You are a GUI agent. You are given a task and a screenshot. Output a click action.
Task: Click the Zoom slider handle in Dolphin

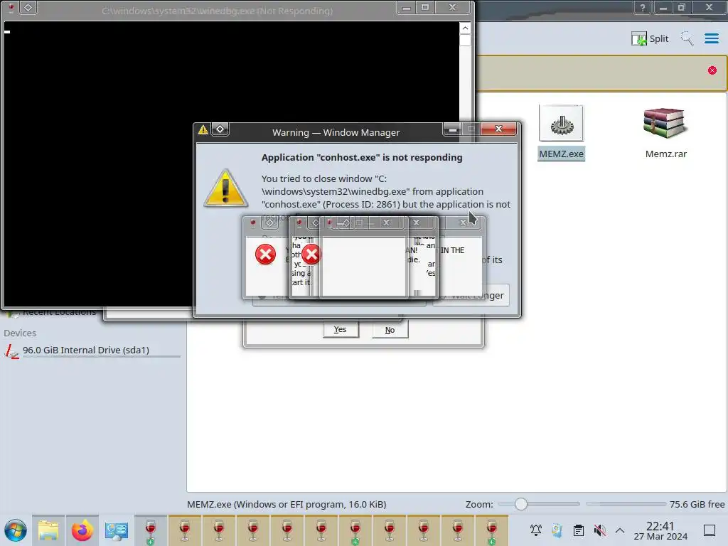tap(521, 504)
